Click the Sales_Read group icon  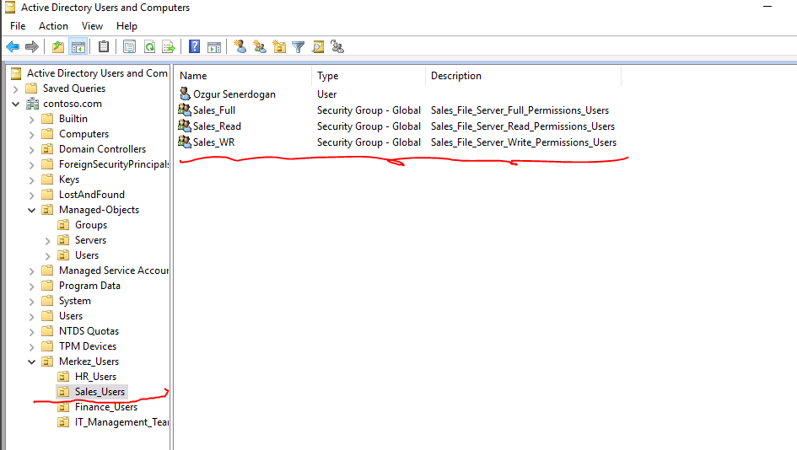click(185, 126)
